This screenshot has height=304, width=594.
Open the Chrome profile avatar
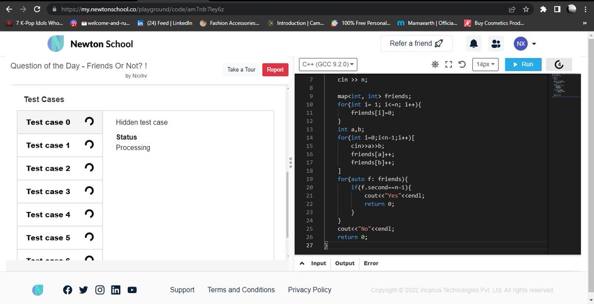pyautogui.click(x=571, y=9)
